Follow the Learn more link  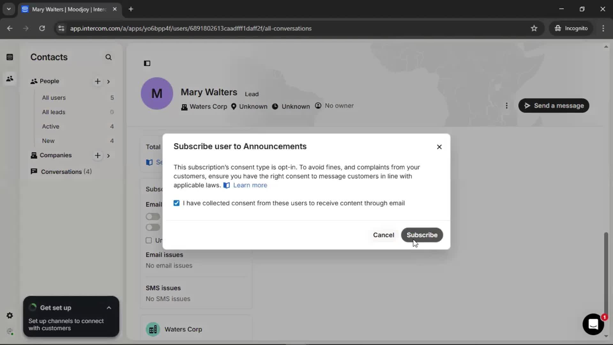250,185
